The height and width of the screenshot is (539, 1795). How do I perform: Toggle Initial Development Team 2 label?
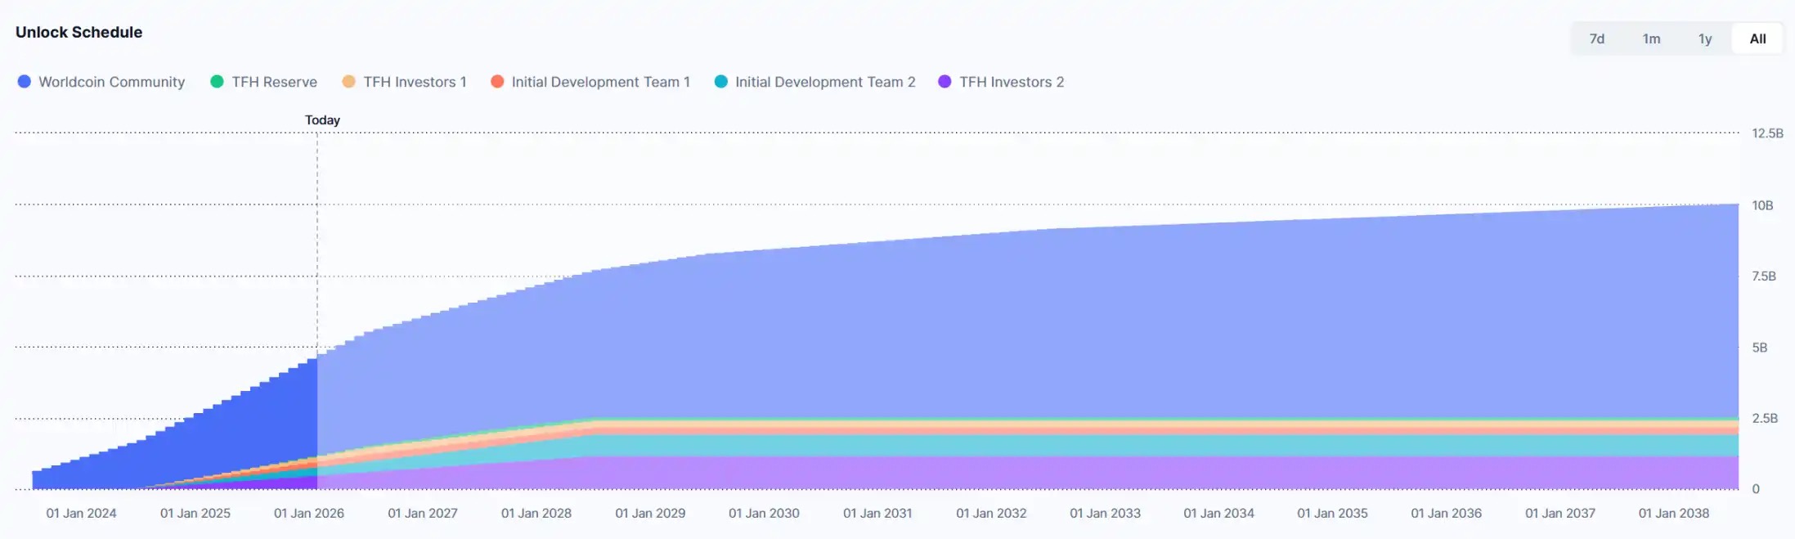pyautogui.click(x=824, y=82)
